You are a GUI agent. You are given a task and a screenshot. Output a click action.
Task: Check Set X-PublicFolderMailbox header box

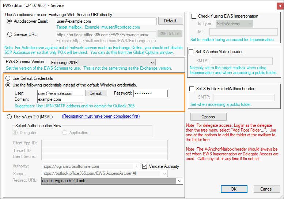(192, 89)
